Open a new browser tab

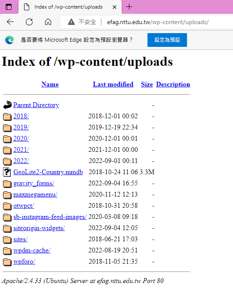point(129,7)
